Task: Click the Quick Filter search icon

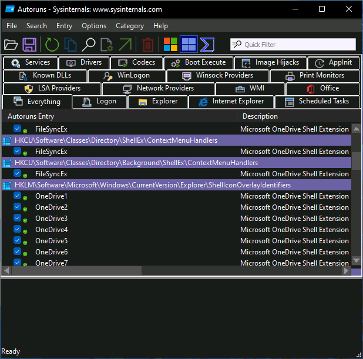Action: pos(237,44)
